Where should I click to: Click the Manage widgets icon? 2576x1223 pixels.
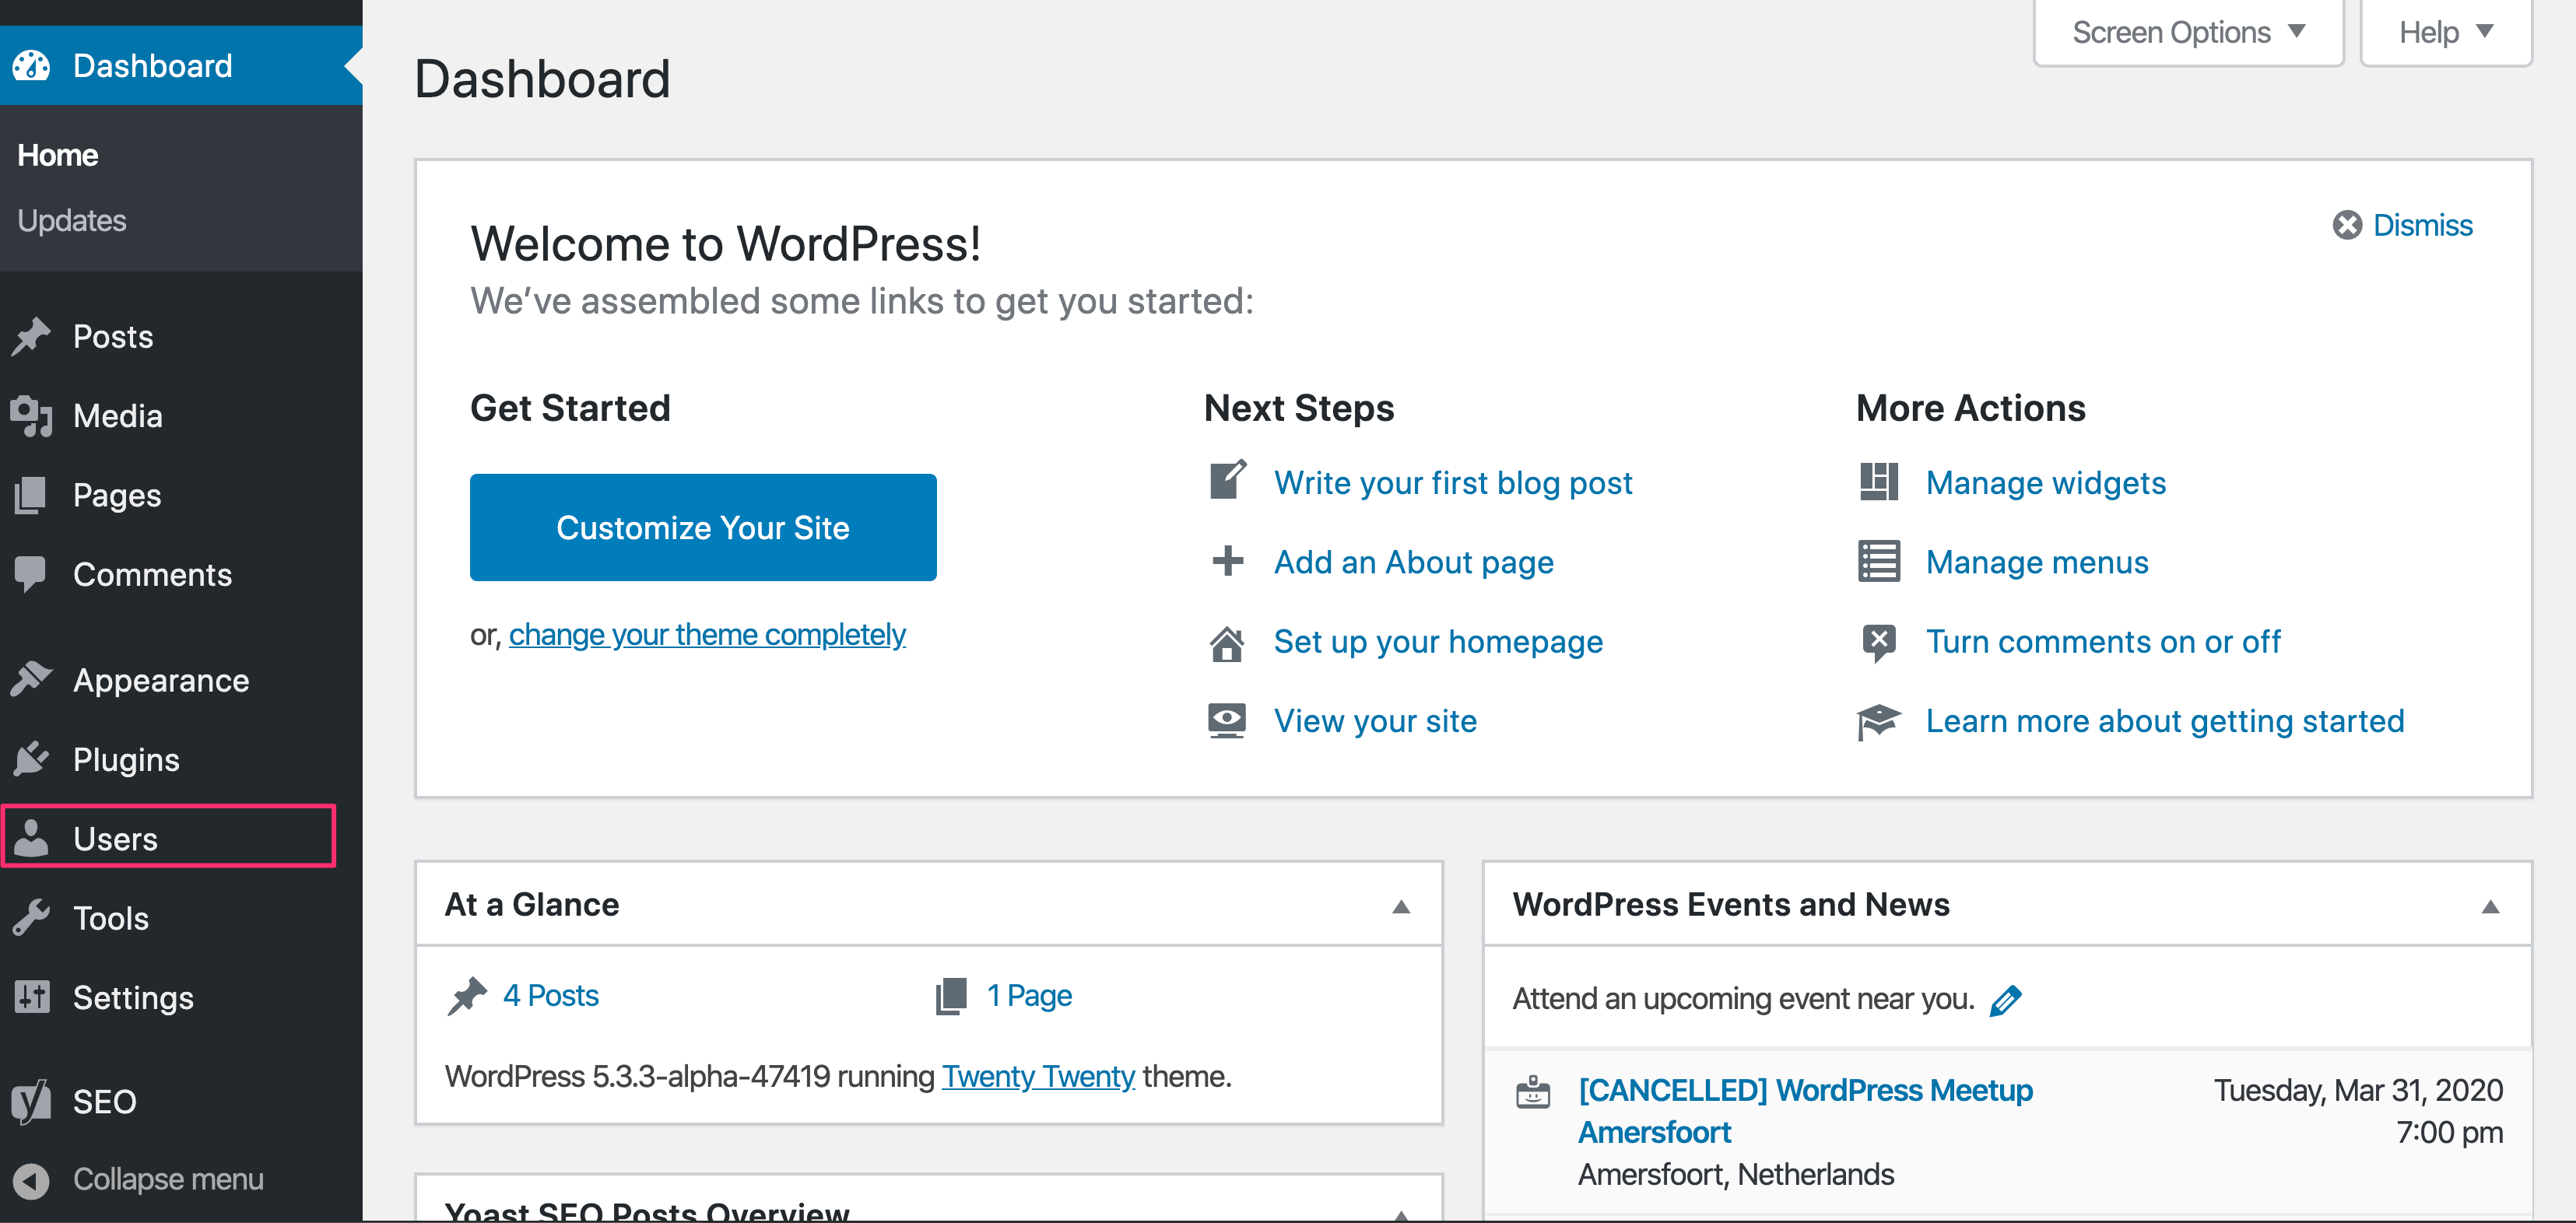click(x=1879, y=482)
